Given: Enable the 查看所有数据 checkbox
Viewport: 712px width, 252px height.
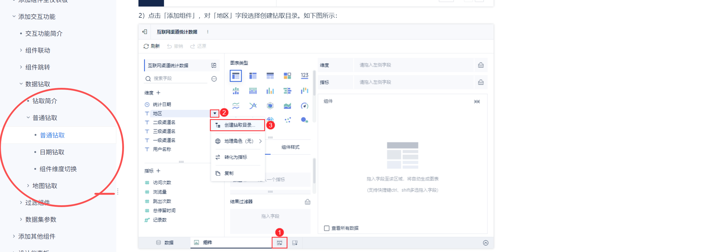Looking at the screenshot, I should [327, 228].
